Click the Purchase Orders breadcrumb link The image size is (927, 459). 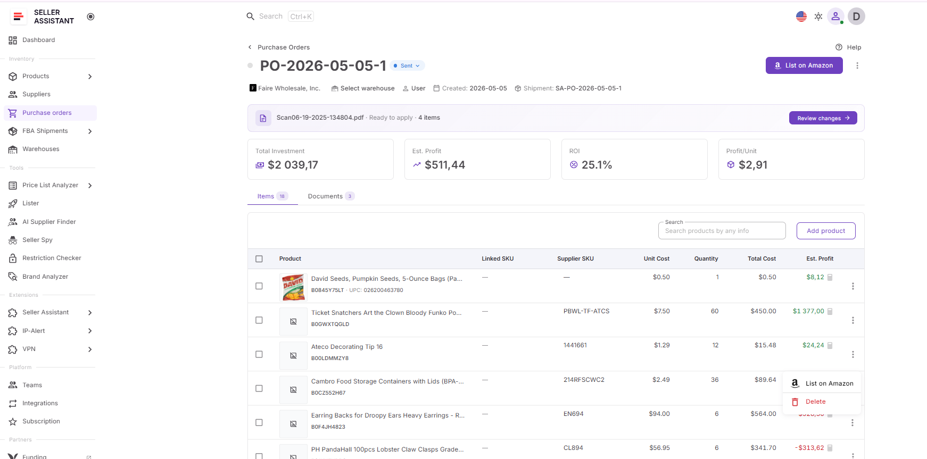pos(284,47)
